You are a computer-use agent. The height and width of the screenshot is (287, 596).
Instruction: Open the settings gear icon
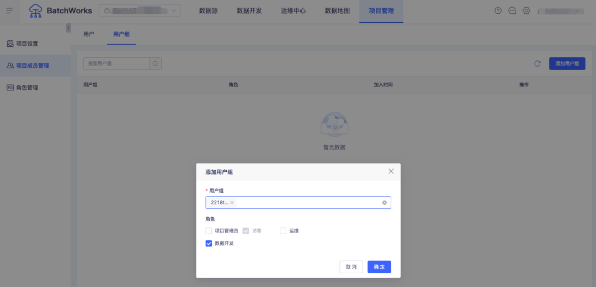526,10
